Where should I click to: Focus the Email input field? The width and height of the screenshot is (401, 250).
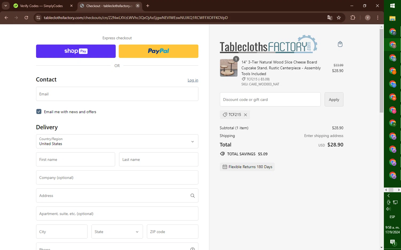click(117, 94)
